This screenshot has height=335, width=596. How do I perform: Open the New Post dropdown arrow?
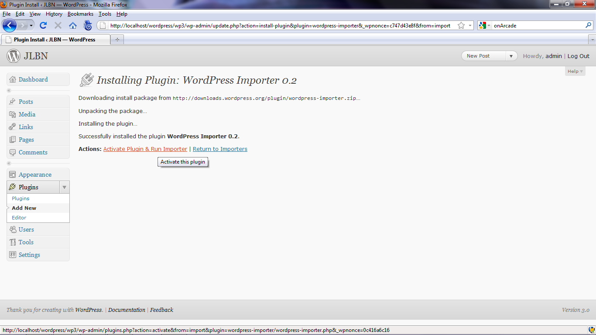point(511,56)
